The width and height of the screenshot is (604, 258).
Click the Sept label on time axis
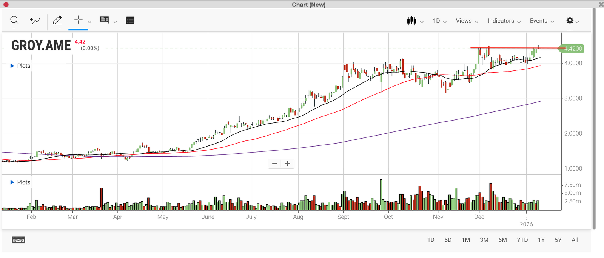tap(343, 217)
